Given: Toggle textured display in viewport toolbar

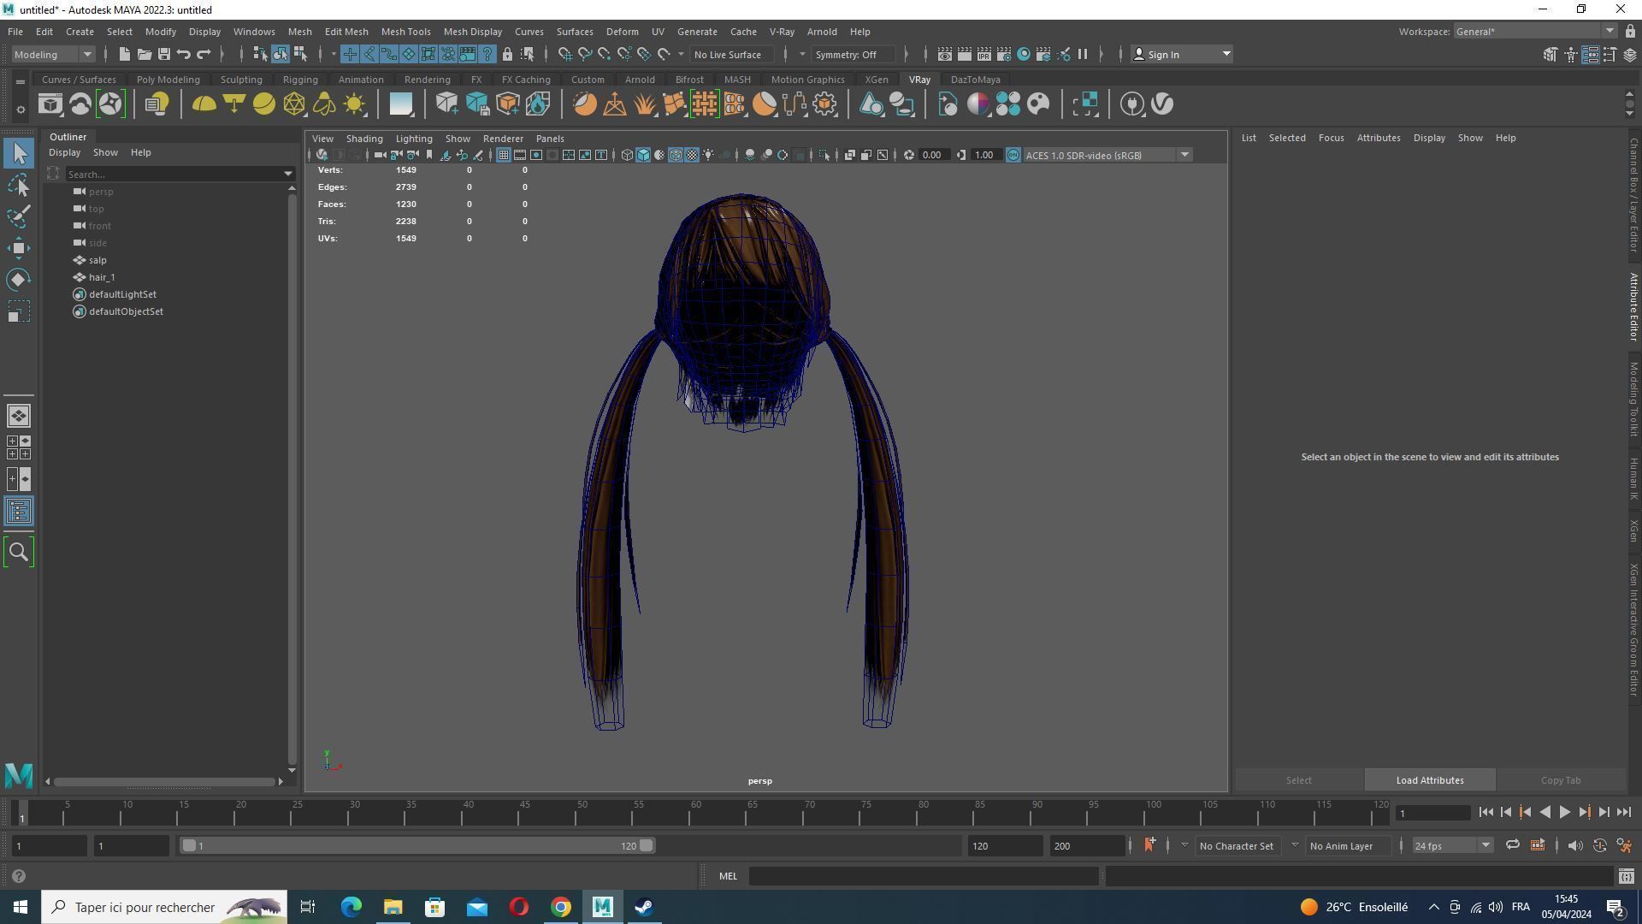Looking at the screenshot, I should 692,155.
